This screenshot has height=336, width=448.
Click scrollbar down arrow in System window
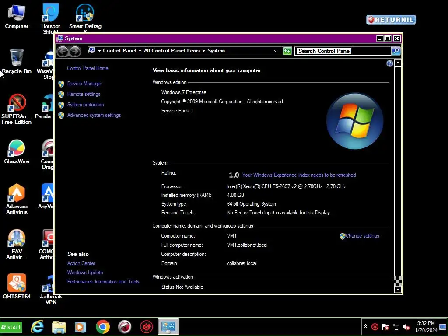pos(398,290)
